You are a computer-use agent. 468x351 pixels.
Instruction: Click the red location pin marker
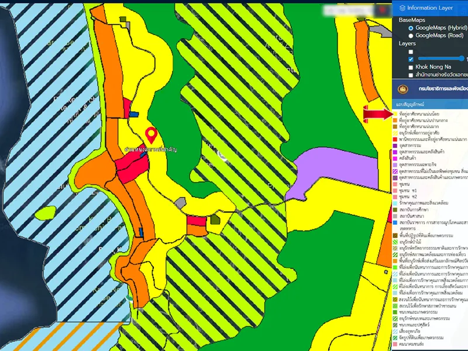point(152,135)
